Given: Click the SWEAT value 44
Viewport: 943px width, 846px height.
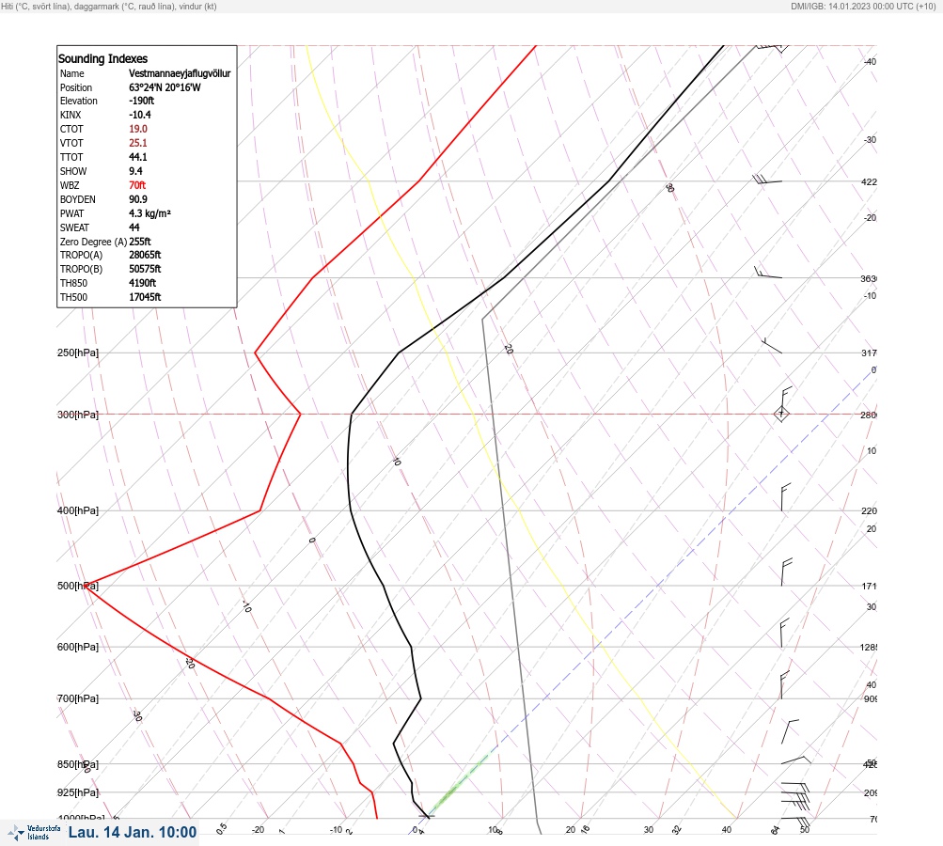Looking at the screenshot, I should (134, 227).
